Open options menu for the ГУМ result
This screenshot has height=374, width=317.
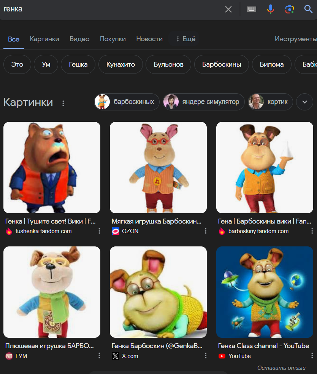click(99, 356)
